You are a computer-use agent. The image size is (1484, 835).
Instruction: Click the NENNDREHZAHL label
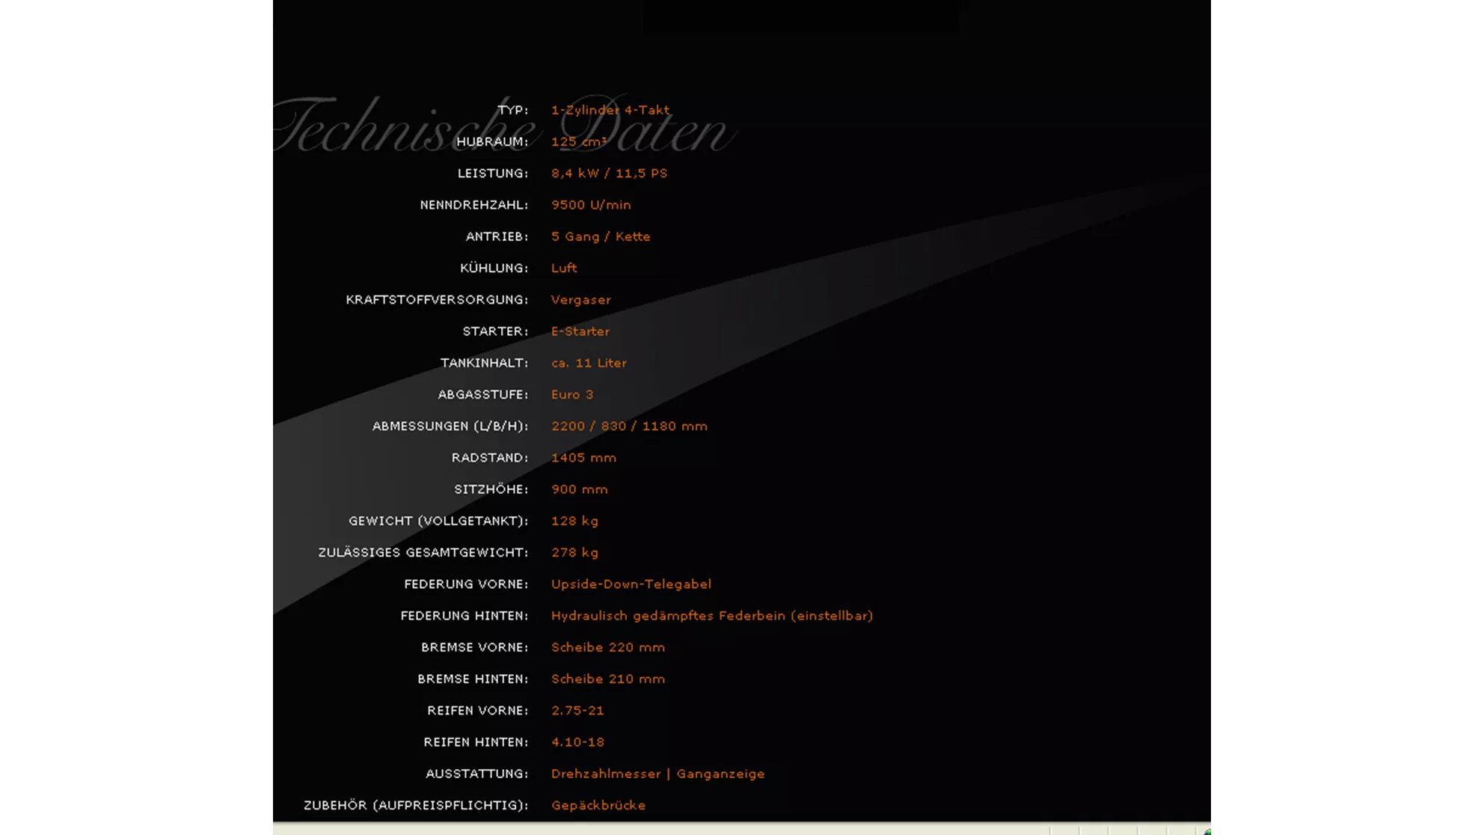click(473, 205)
